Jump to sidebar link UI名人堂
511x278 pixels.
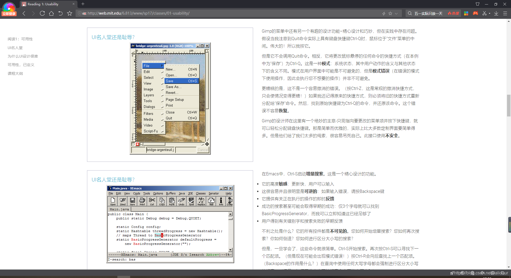pos(15,48)
